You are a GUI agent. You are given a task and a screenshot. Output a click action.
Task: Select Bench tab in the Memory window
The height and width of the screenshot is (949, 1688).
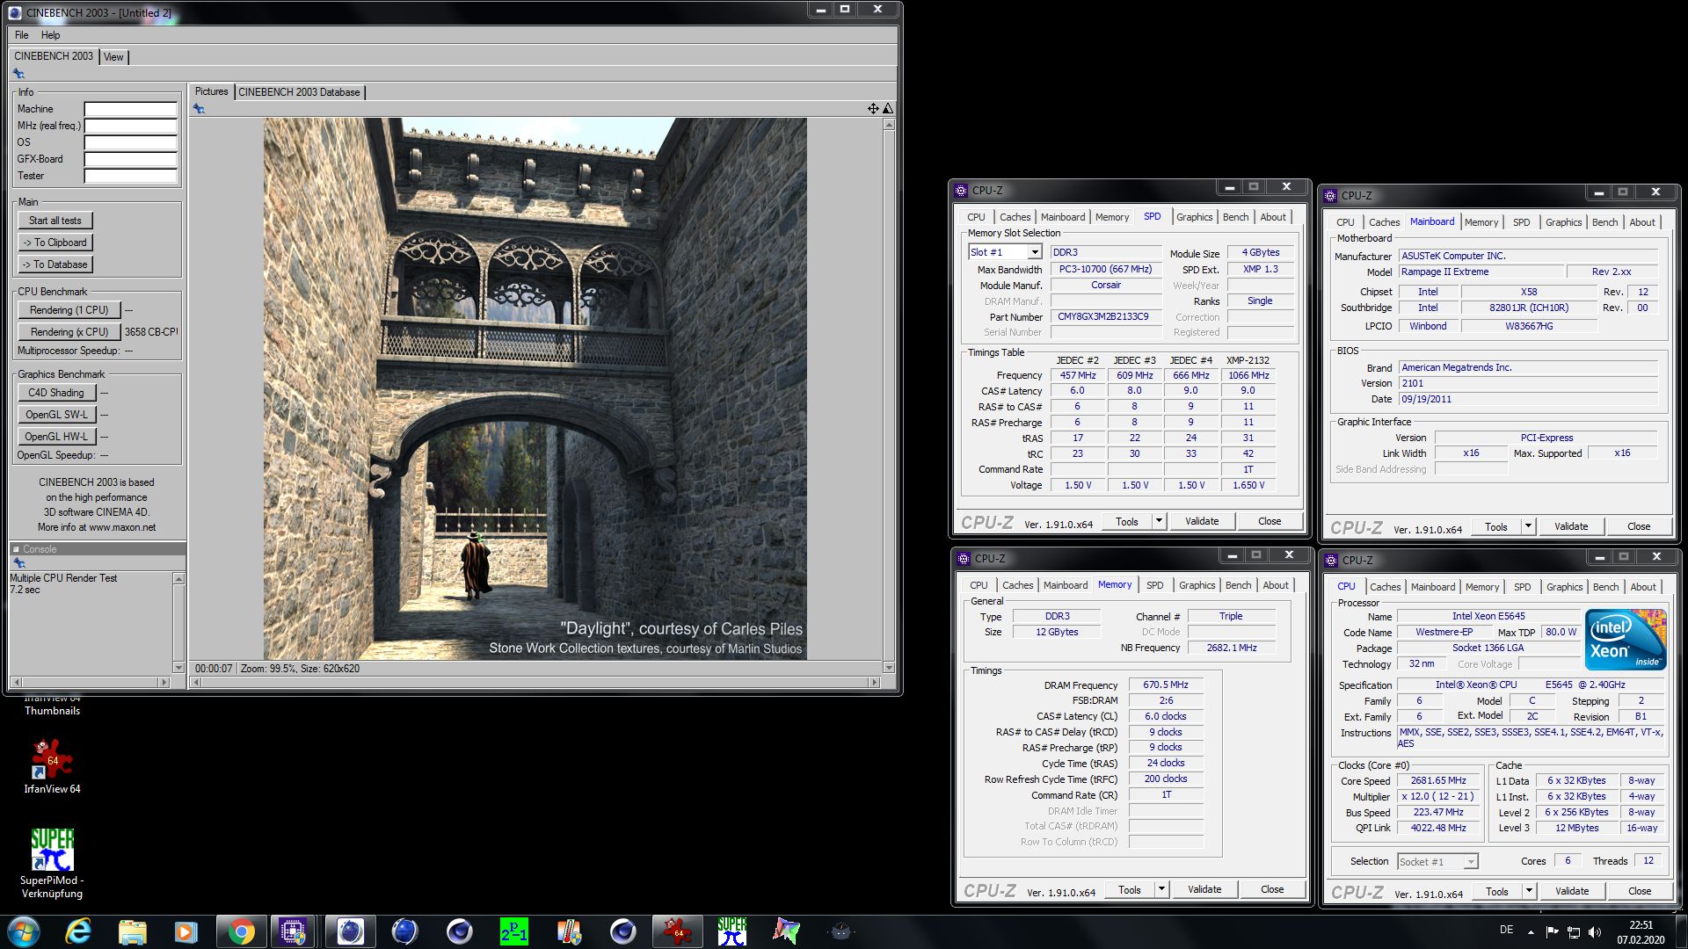click(1238, 585)
